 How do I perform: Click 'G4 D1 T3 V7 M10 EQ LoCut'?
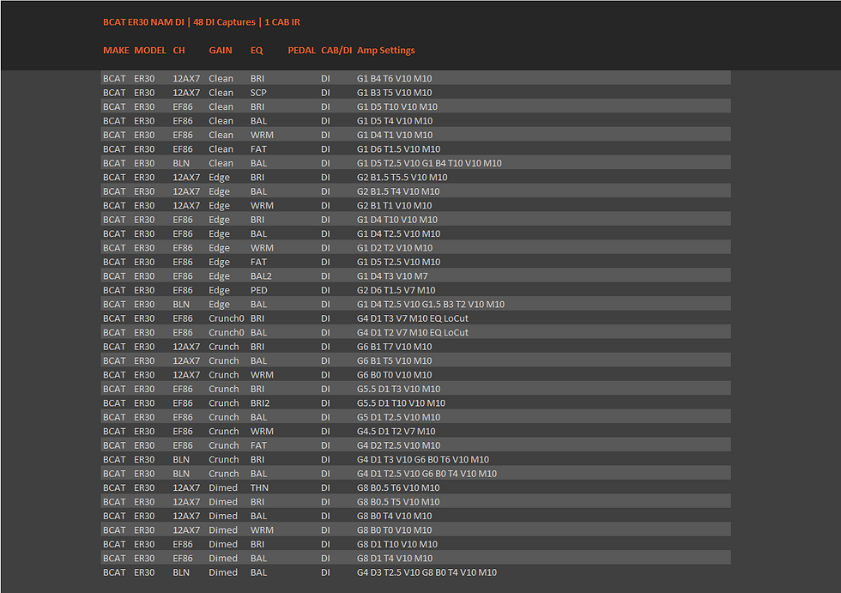[x=413, y=319]
